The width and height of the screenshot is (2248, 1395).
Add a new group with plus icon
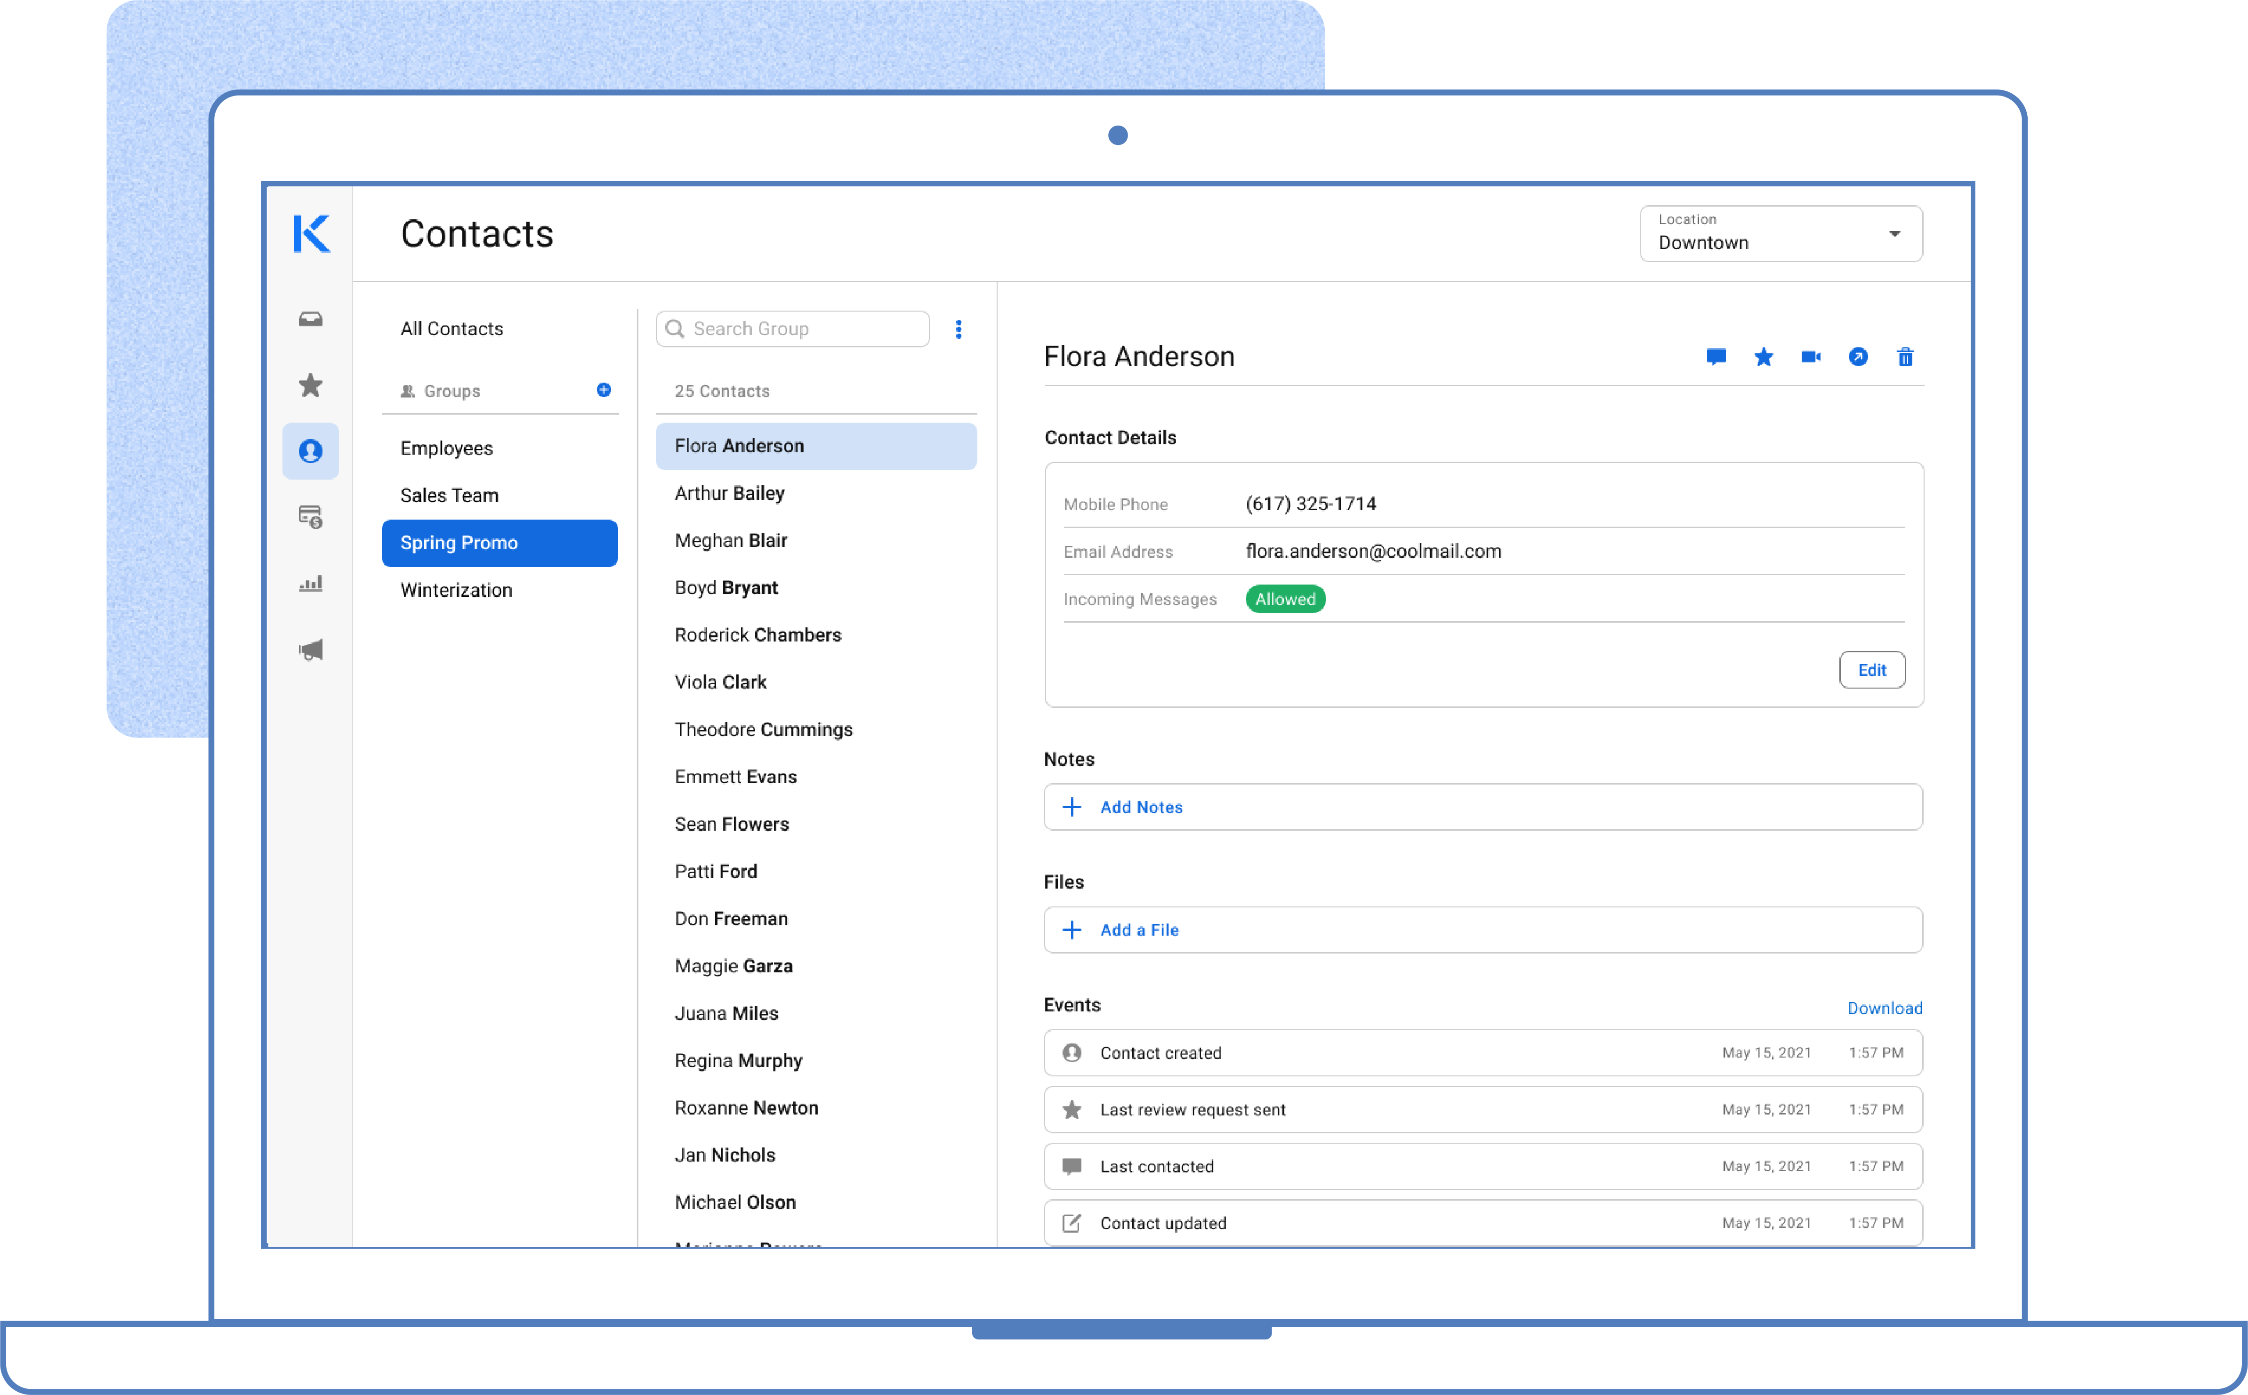tap(604, 390)
